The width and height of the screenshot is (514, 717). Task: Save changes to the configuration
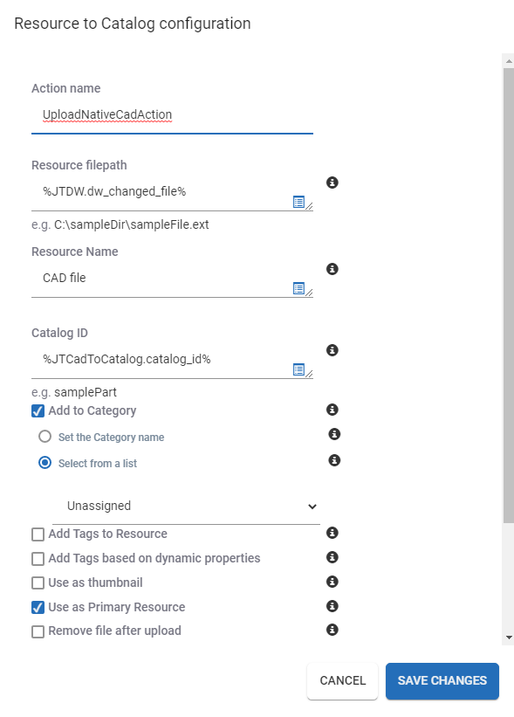442,680
